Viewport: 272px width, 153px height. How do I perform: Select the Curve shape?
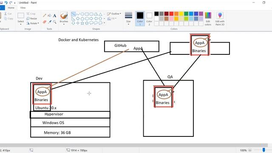coord(78,14)
